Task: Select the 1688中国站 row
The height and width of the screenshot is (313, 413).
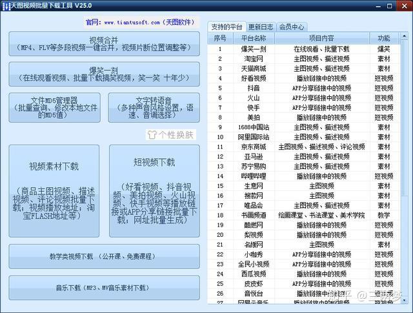Action: [x=304, y=127]
